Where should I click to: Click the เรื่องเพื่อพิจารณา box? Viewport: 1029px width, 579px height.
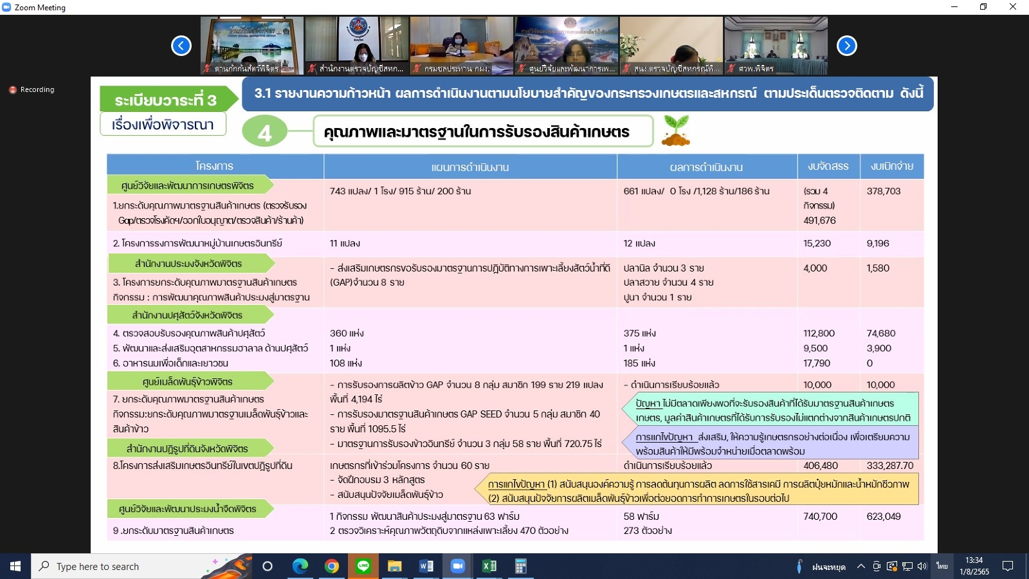pyautogui.click(x=163, y=124)
